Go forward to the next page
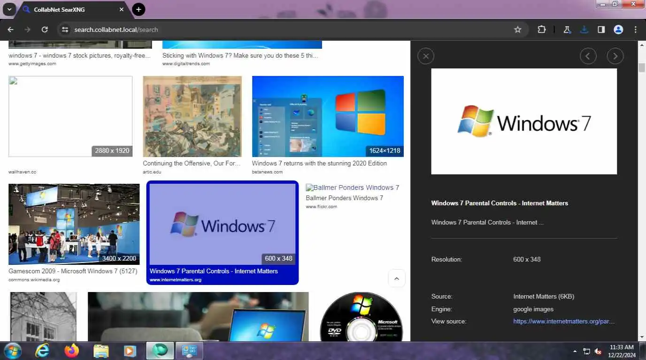This screenshot has width=646, height=360. pos(27,30)
